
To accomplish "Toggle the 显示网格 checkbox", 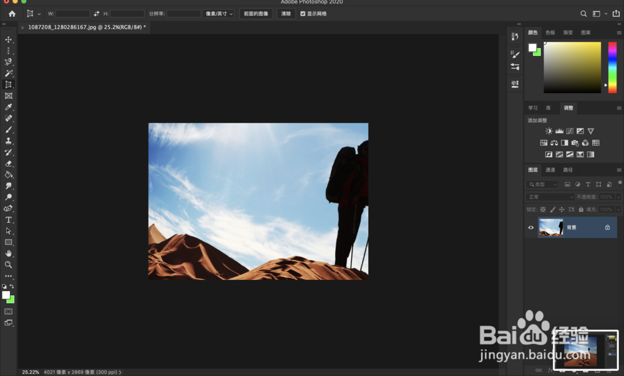I will click(303, 14).
